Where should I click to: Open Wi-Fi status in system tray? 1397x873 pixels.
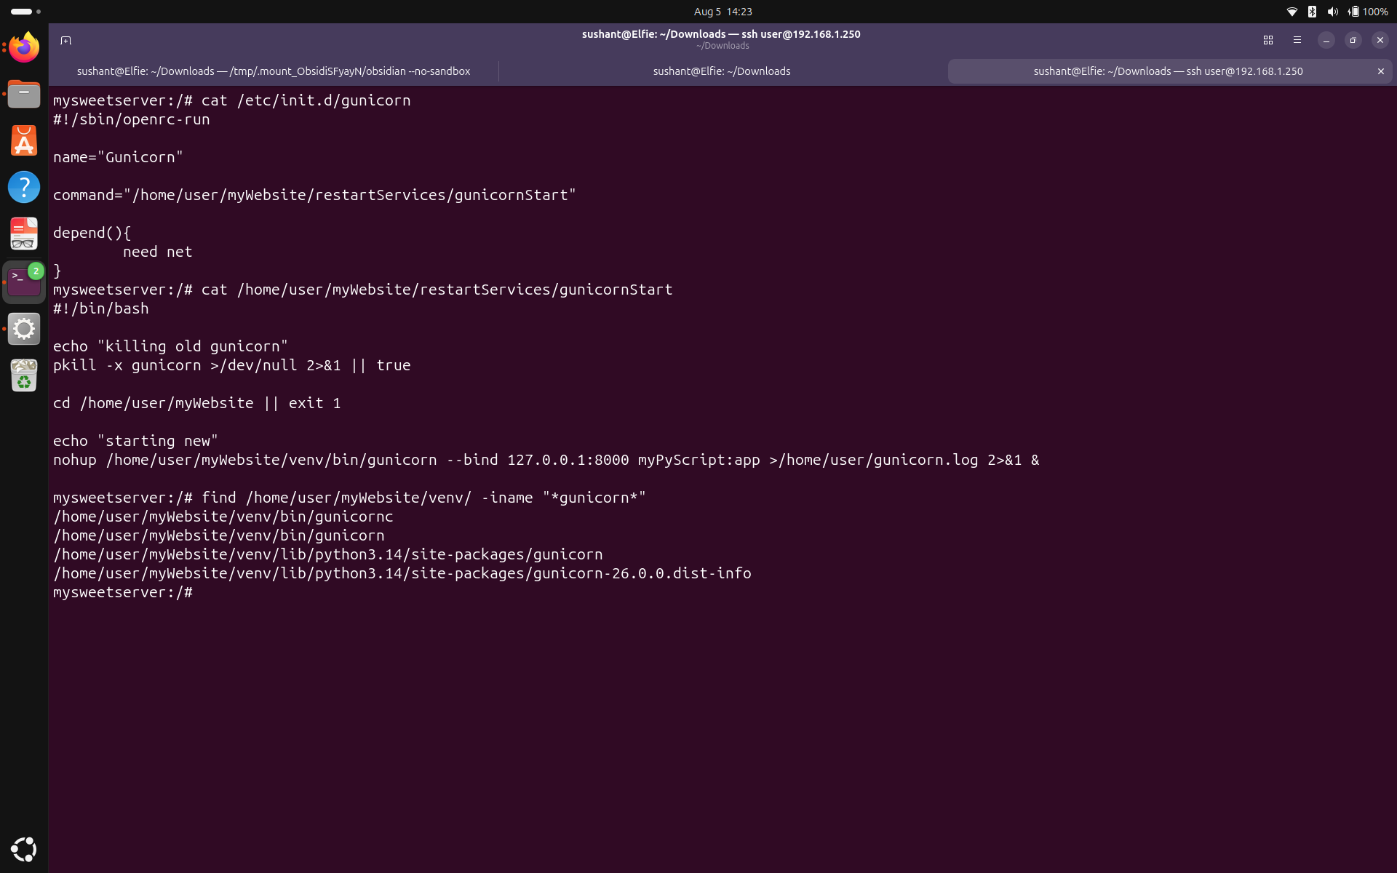coord(1292,12)
